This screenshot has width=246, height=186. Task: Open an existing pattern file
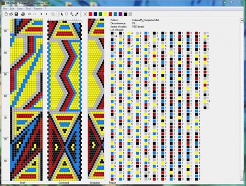[11, 14]
